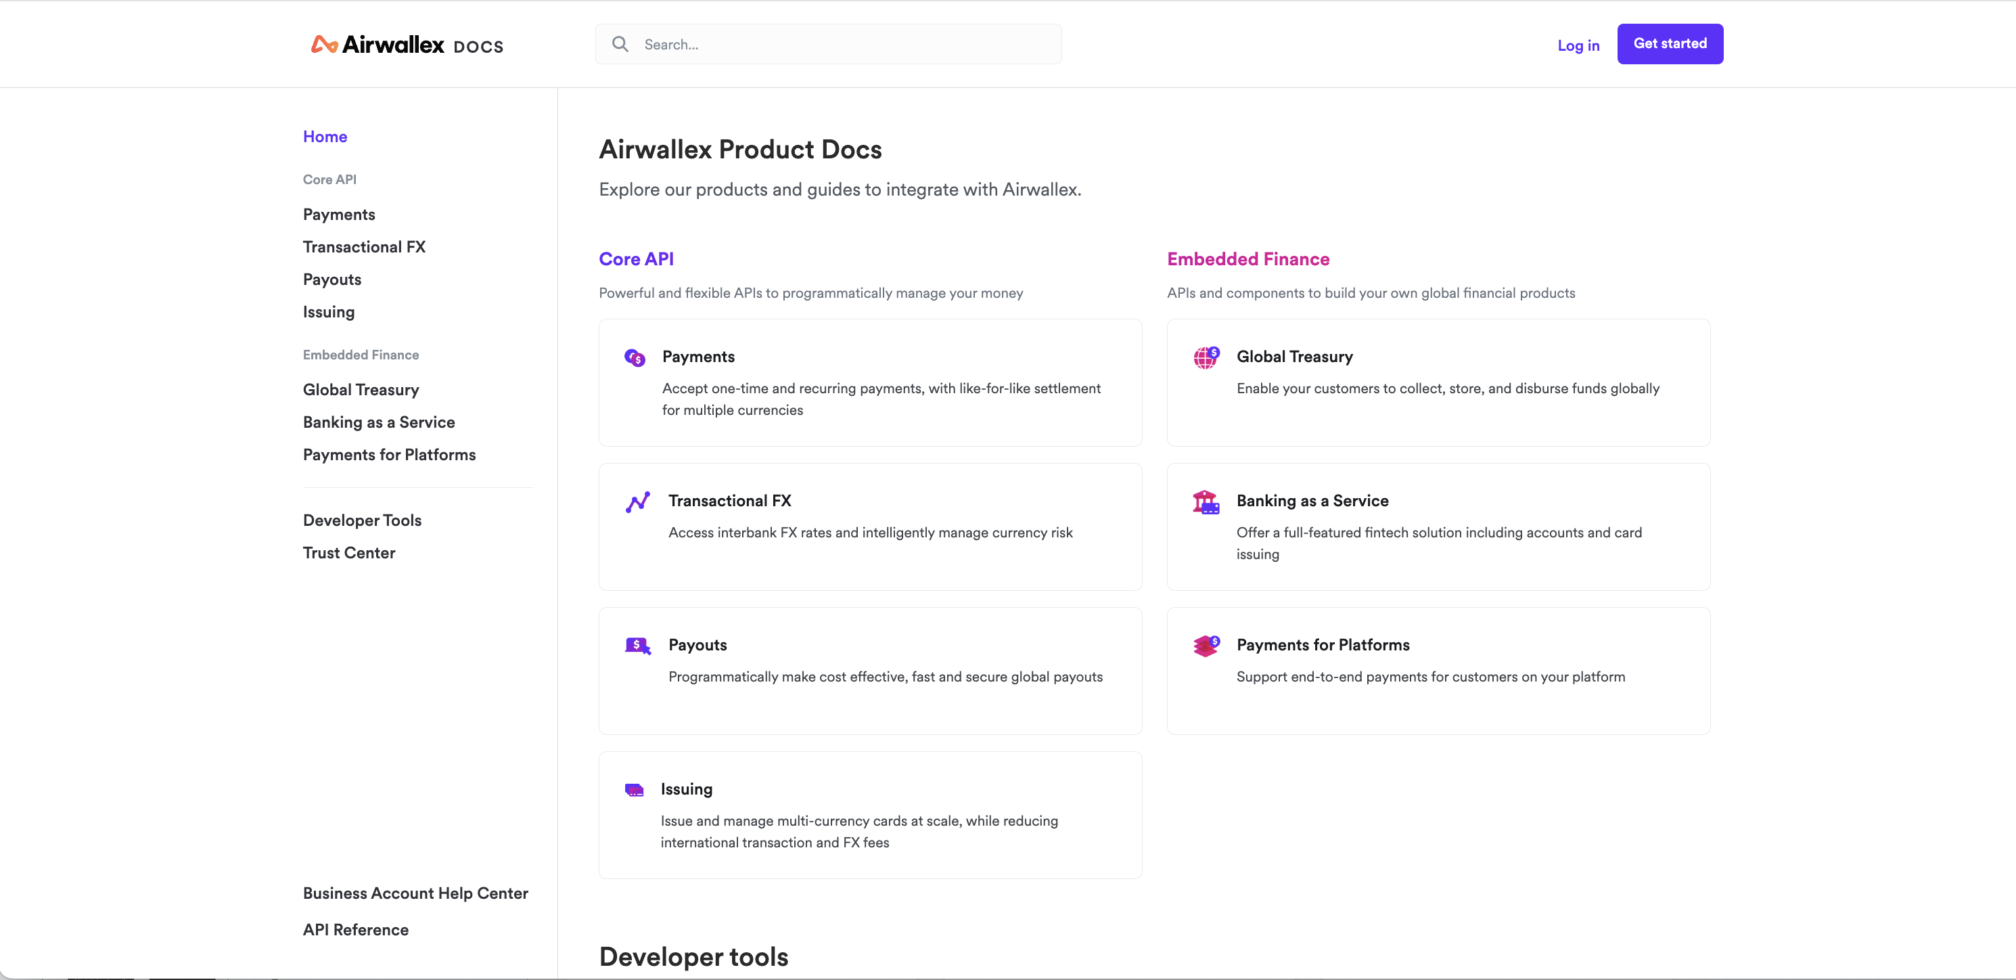Click inside the search input field
This screenshot has width=2016, height=980.
coord(822,44)
